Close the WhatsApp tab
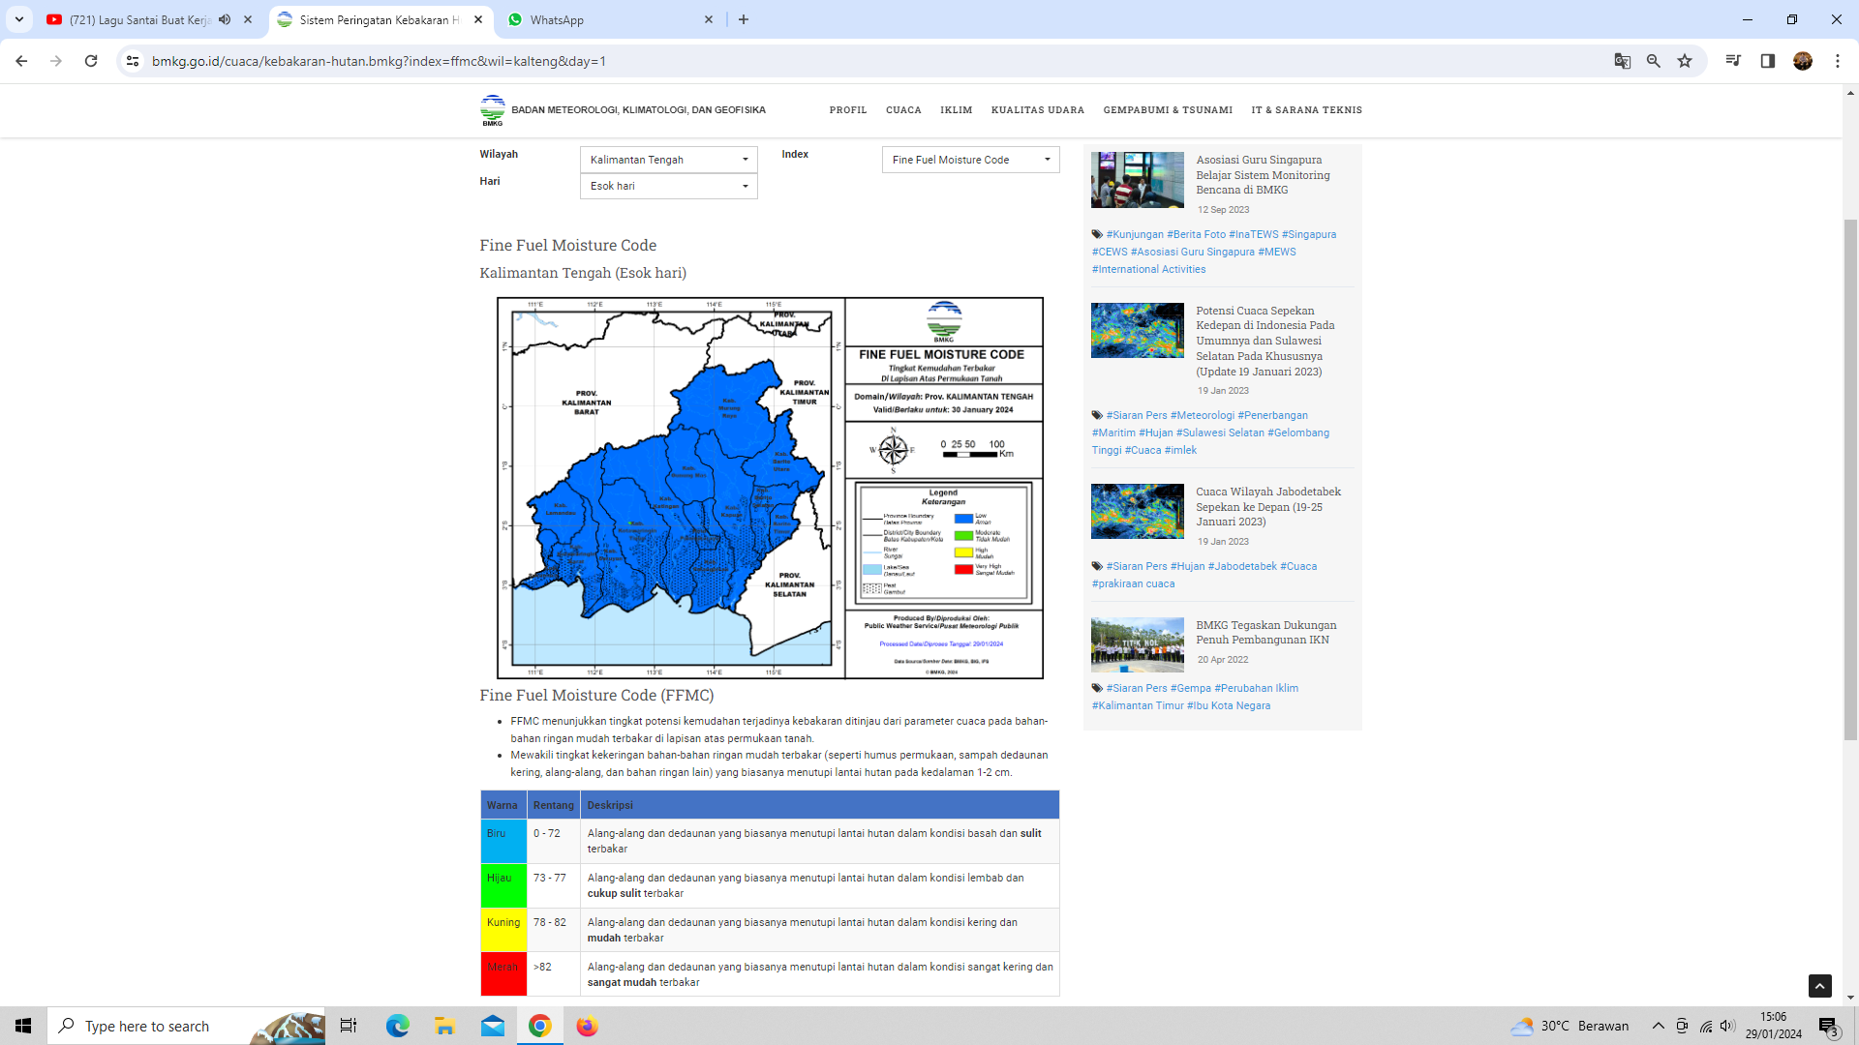Image resolution: width=1859 pixels, height=1045 pixels. point(709,19)
